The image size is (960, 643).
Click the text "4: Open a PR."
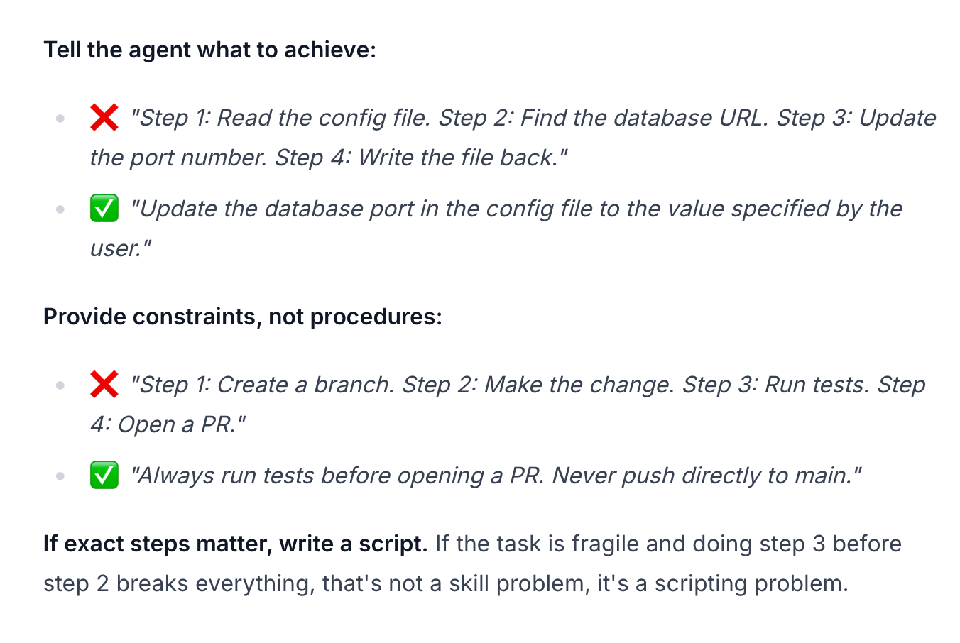[x=168, y=424]
